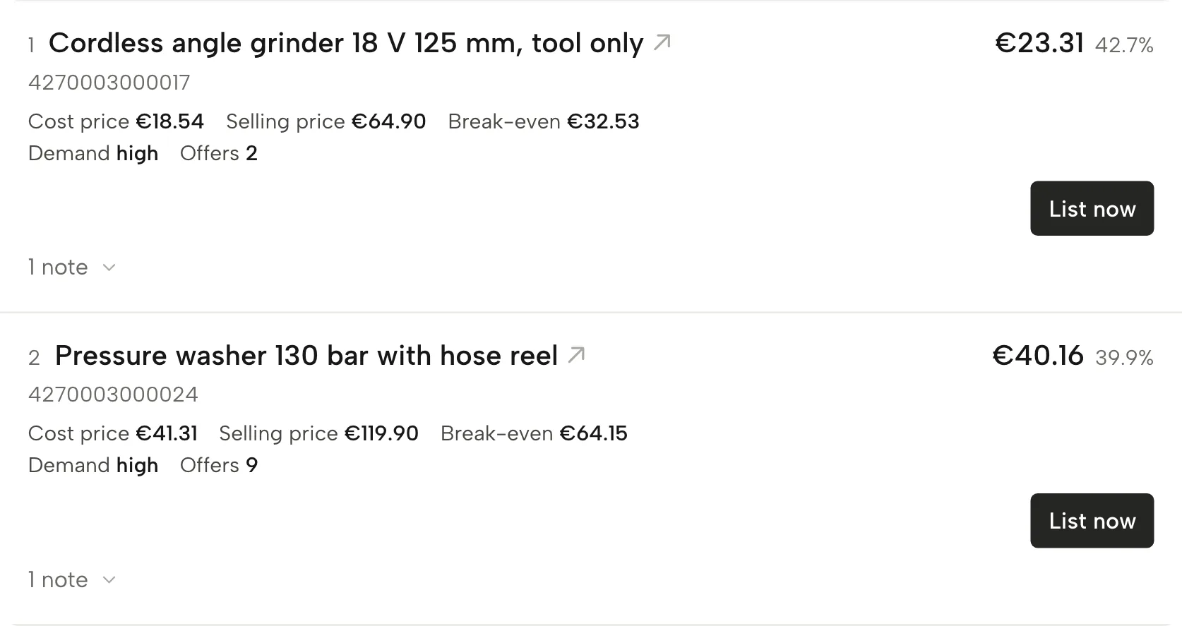Select the €64.15 break-even value
The image size is (1182, 626).
[593, 433]
